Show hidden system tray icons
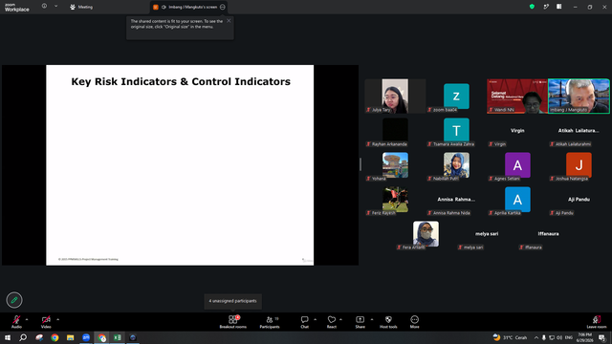The height and width of the screenshot is (344, 612). pos(536,337)
